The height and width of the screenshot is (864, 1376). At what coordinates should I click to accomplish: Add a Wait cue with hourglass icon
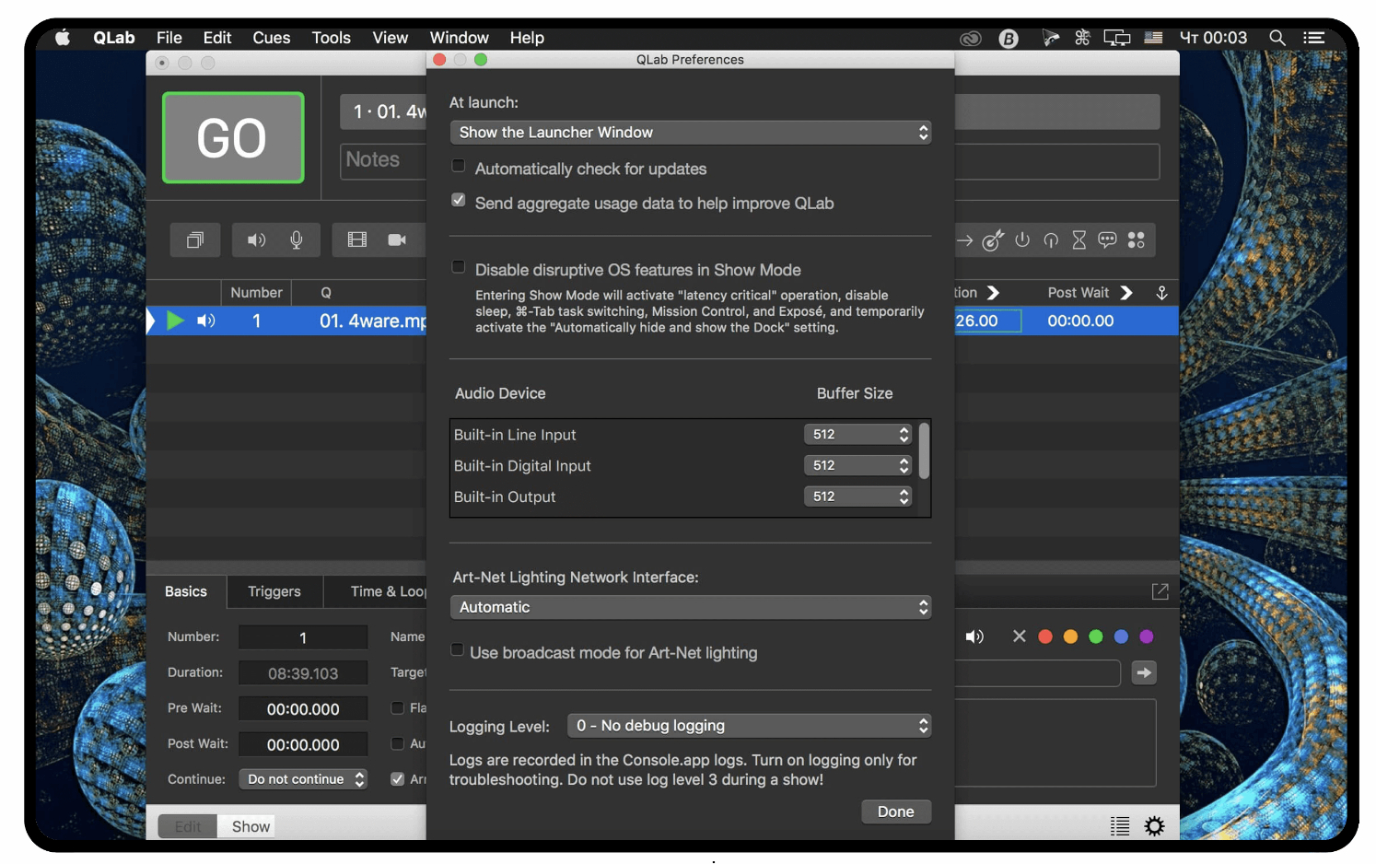point(1079,240)
